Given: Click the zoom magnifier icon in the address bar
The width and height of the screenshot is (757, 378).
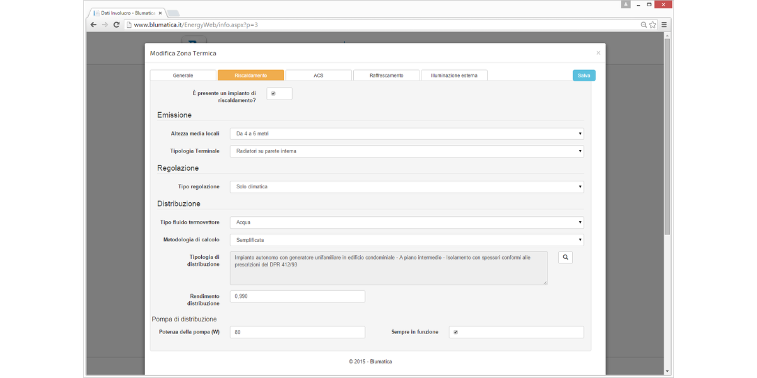Looking at the screenshot, I should pos(643,25).
